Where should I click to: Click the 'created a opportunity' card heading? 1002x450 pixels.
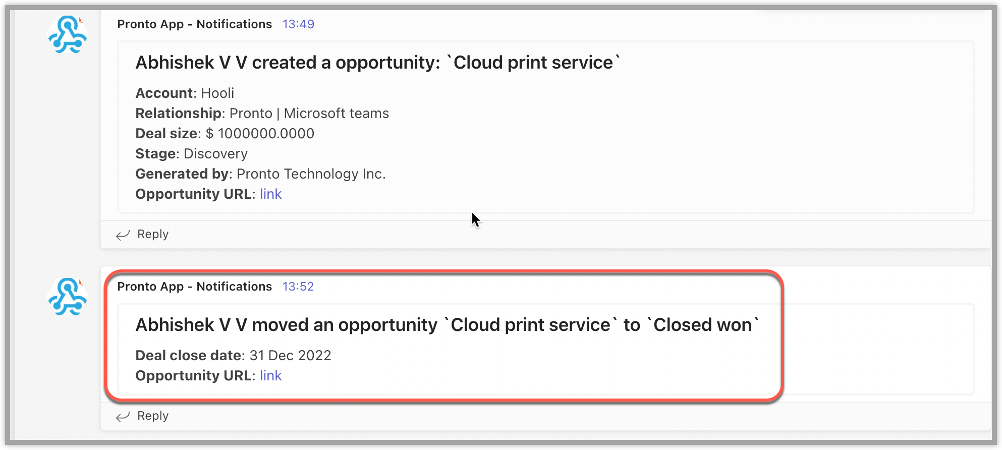378,63
